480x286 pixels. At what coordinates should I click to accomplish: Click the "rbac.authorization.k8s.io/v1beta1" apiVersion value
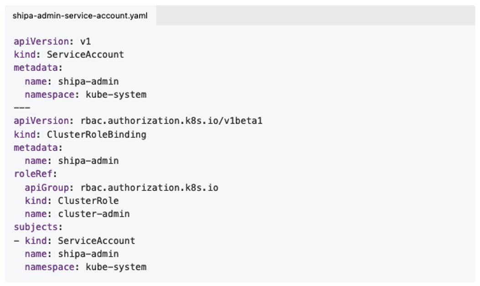[x=171, y=121]
